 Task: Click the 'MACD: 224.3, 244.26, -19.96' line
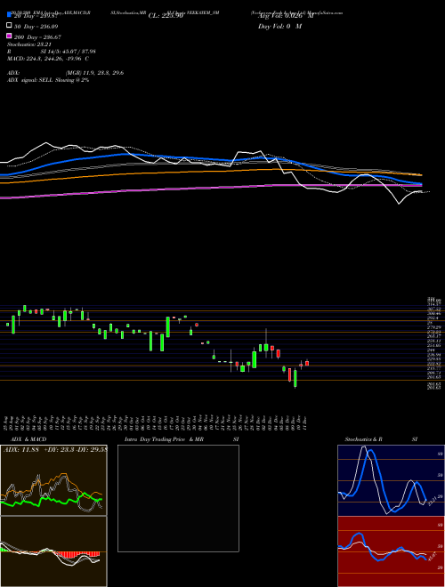click(x=48, y=59)
